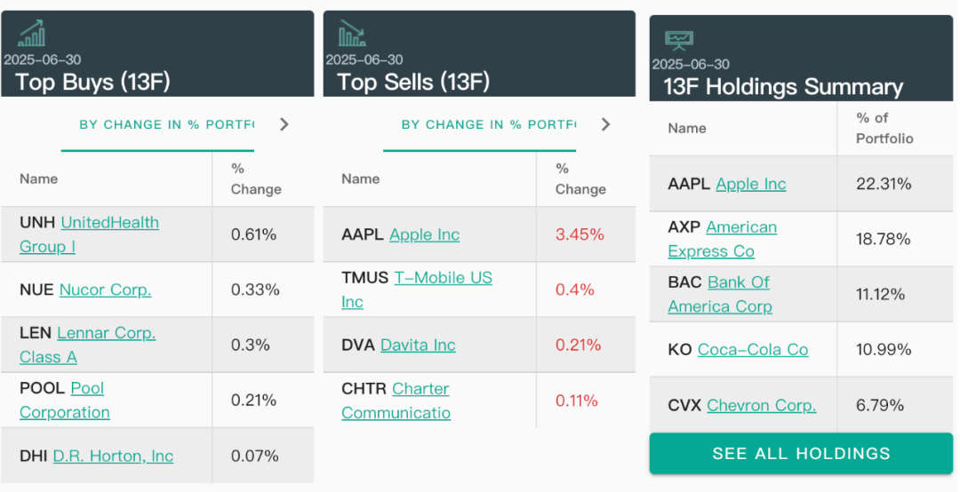Select Top Sells 'By Change in % Portfolio' tab
The height and width of the screenshot is (492, 960).
[x=488, y=125]
